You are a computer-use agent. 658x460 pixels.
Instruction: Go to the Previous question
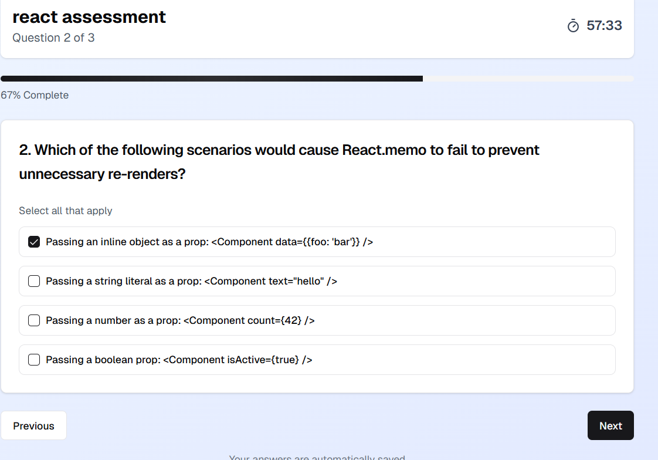coord(33,426)
